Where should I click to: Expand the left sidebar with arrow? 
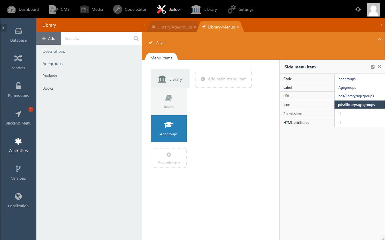[3, 28]
